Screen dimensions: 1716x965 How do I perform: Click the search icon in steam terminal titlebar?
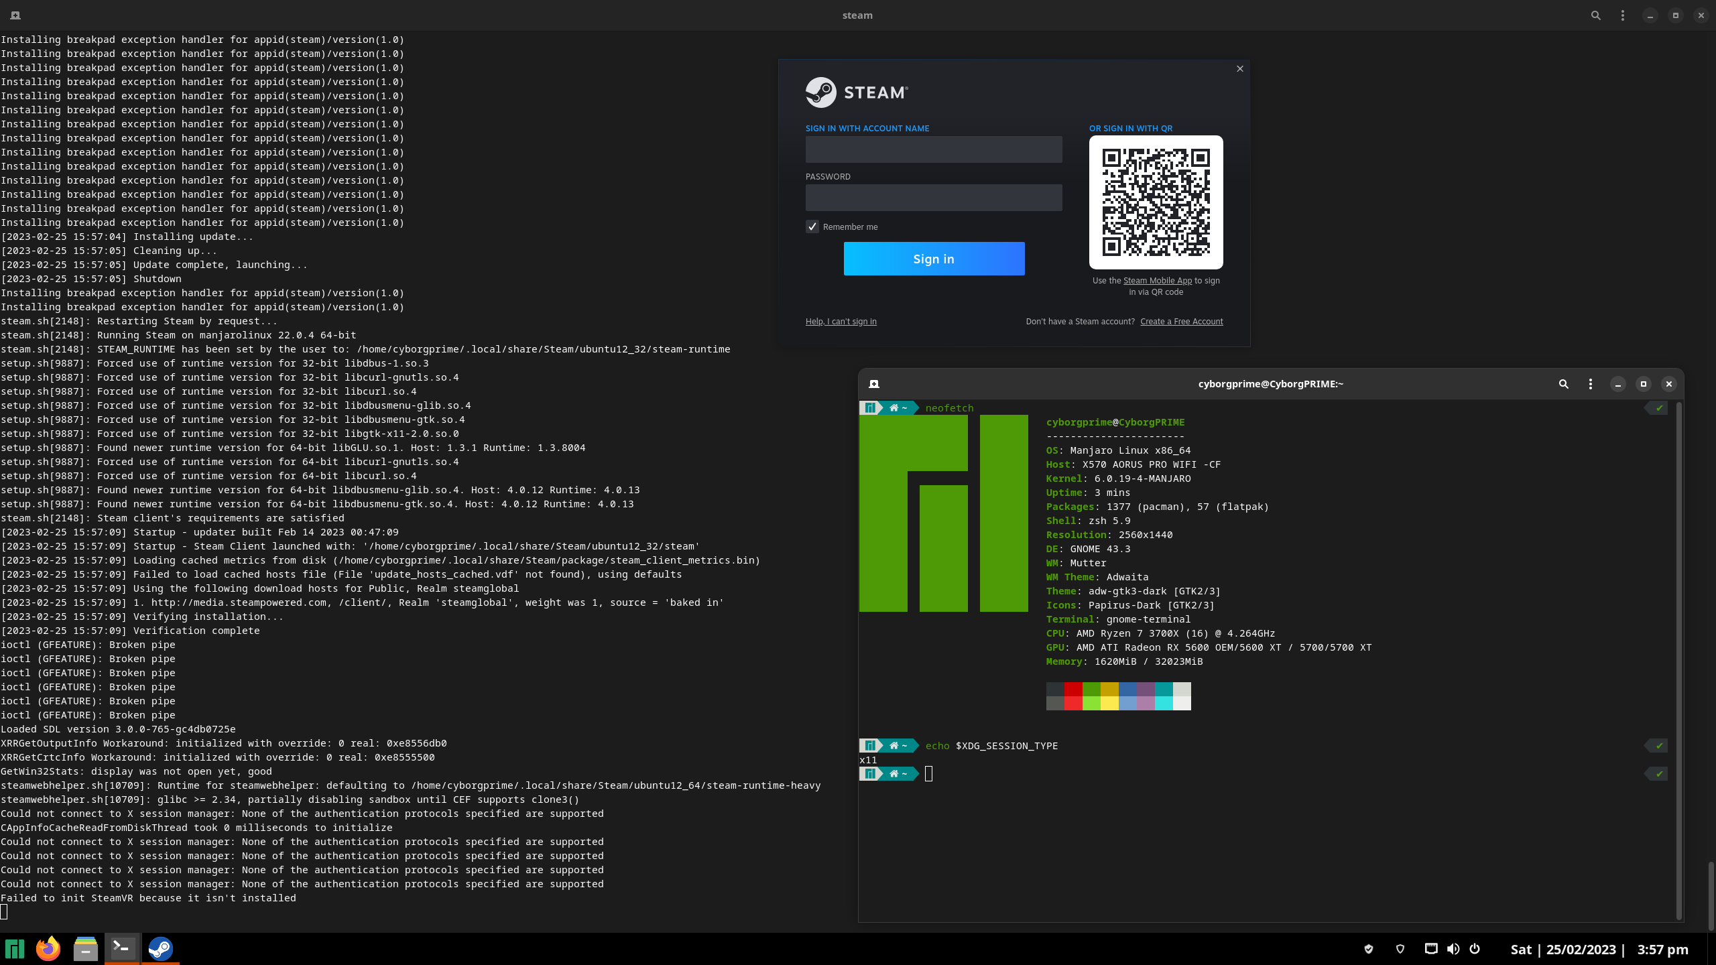1595,15
